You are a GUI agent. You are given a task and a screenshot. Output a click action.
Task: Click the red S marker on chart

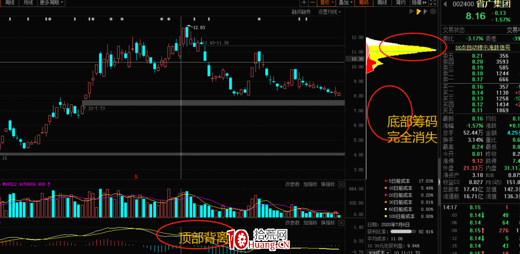[x=136, y=176]
